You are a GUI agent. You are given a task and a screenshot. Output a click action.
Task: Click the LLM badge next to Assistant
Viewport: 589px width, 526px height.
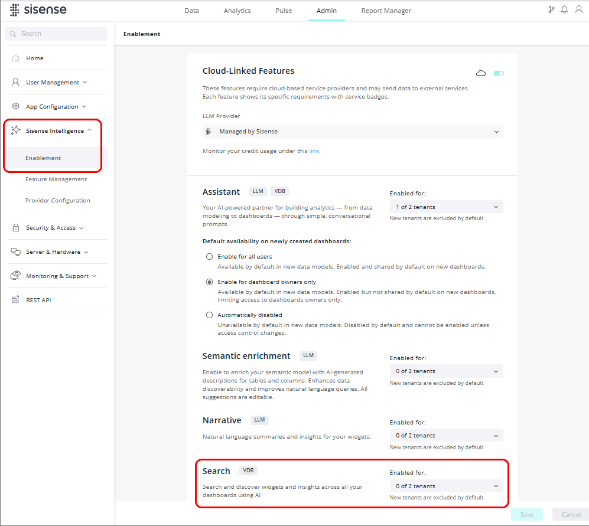(x=258, y=191)
